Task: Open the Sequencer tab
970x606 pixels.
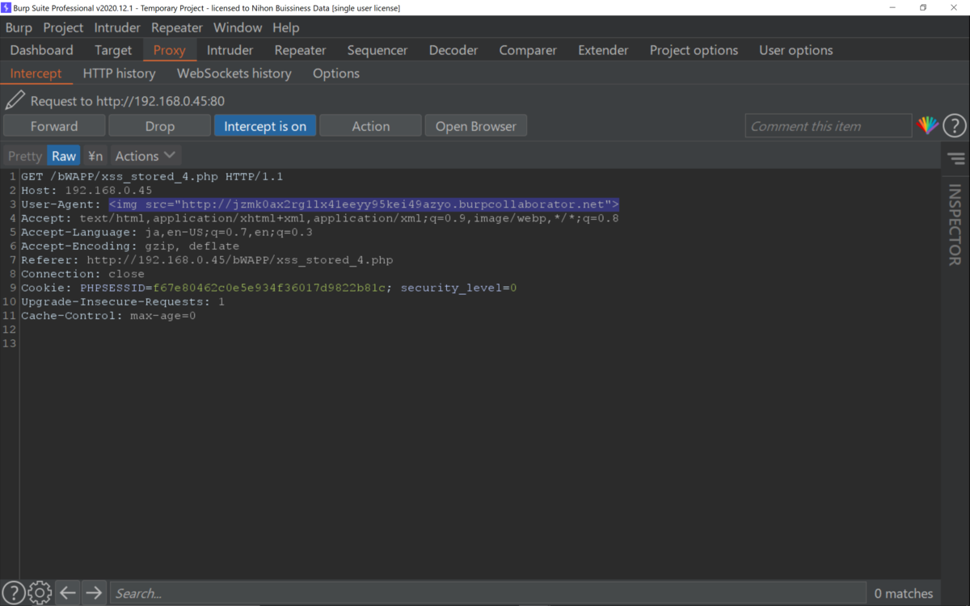Action: pyautogui.click(x=377, y=50)
